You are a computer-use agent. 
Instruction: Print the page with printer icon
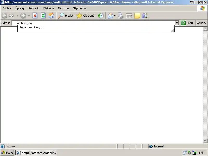[x=121, y=16]
